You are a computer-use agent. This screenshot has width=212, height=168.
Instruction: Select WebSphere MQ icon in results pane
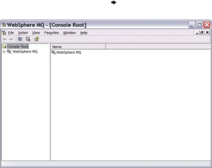(54, 52)
